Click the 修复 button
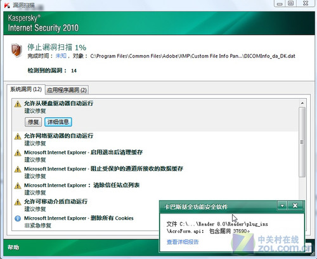Viewport: 317px width, 259px height. [33, 122]
